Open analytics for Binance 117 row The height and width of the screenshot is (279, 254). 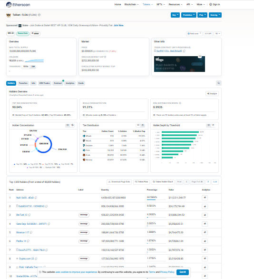click(x=205, y=232)
